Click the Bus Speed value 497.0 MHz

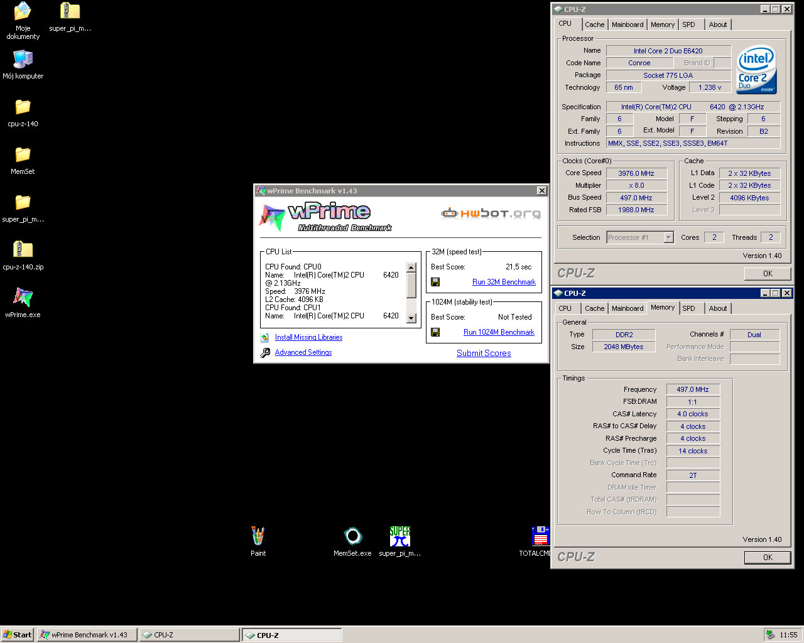coord(636,198)
